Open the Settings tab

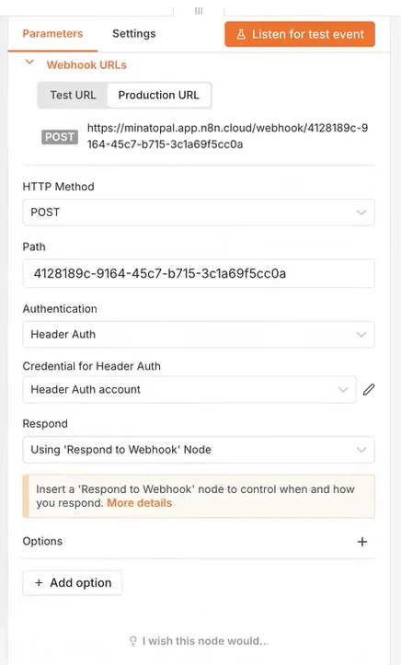[x=134, y=34]
